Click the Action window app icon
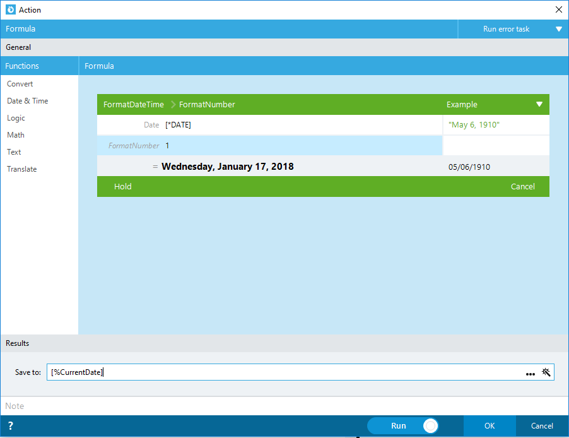569x438 pixels. click(x=11, y=10)
